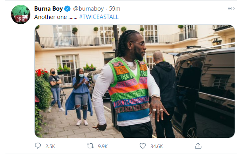Open the three-dot more options menu

[231, 9]
